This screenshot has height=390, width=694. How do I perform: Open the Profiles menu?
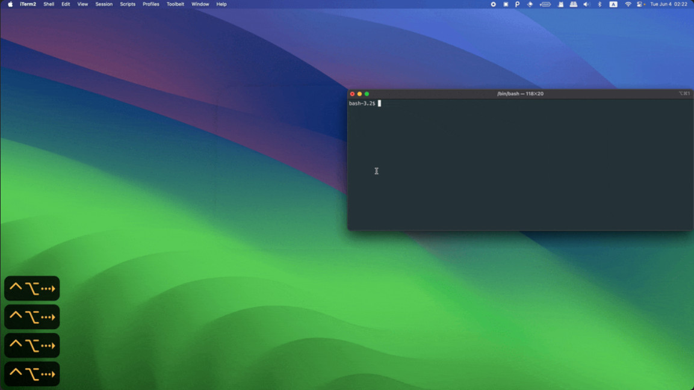[x=151, y=4]
